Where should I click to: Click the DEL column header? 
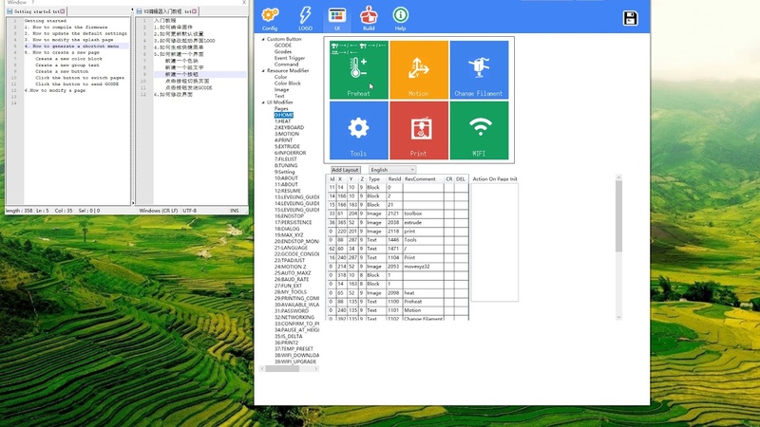coord(461,179)
